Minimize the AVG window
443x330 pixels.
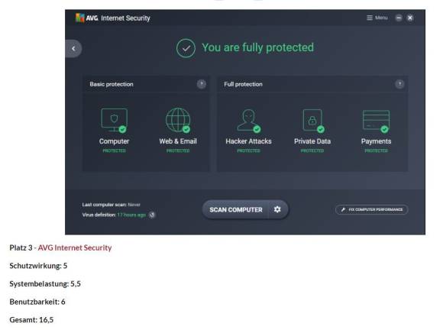point(399,18)
